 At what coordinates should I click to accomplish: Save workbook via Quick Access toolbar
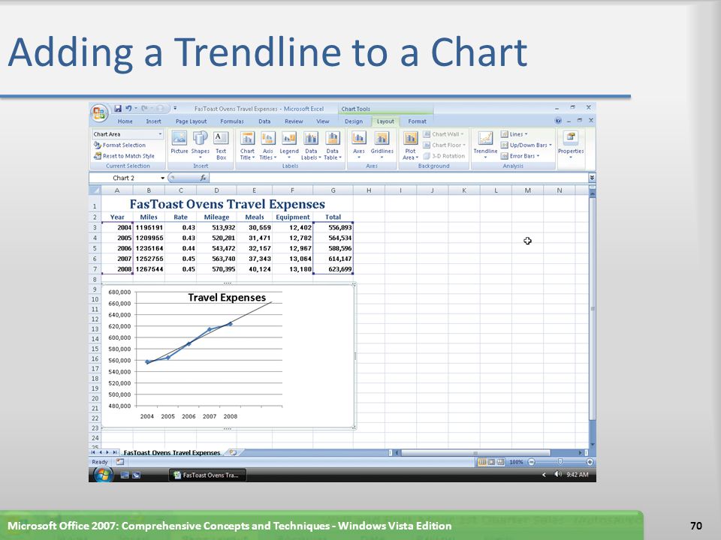pyautogui.click(x=118, y=108)
